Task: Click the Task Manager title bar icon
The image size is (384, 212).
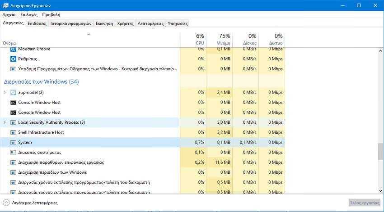Action: [x=5, y=5]
